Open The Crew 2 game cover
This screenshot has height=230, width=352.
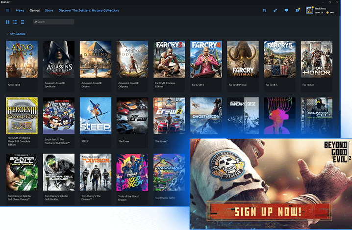tap(169, 116)
